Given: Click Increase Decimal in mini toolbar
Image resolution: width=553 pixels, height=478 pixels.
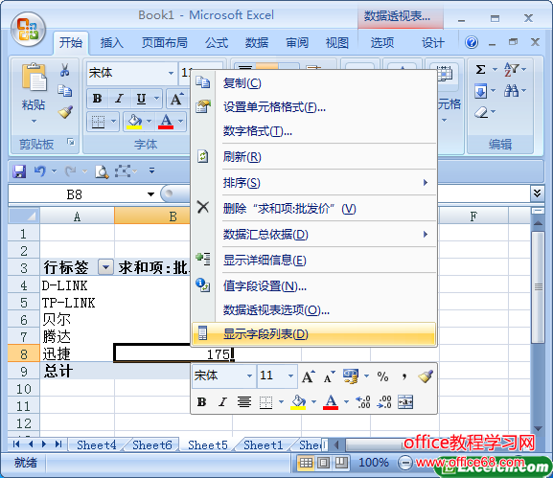Looking at the screenshot, I should point(363,402).
